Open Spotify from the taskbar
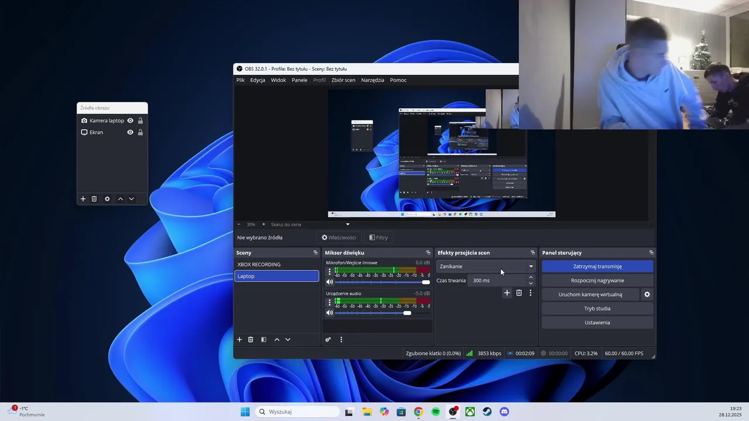749x421 pixels. 435,412
